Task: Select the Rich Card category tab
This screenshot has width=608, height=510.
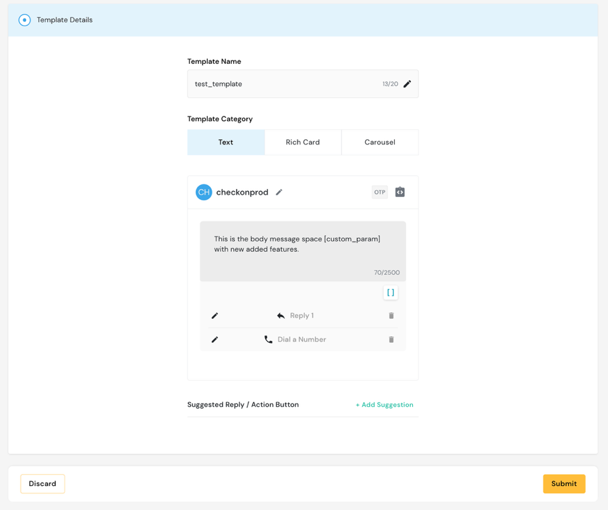Action: point(303,142)
